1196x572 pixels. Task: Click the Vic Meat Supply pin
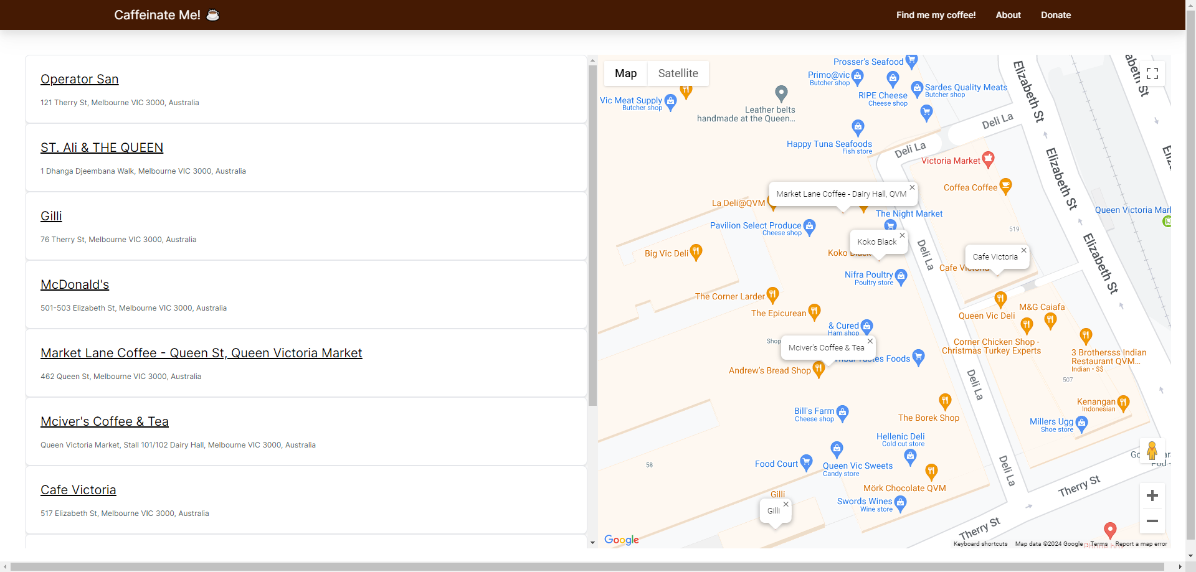coord(670,102)
